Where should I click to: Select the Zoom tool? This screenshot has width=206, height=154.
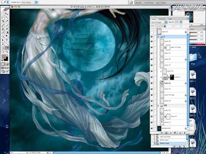coord(7,52)
